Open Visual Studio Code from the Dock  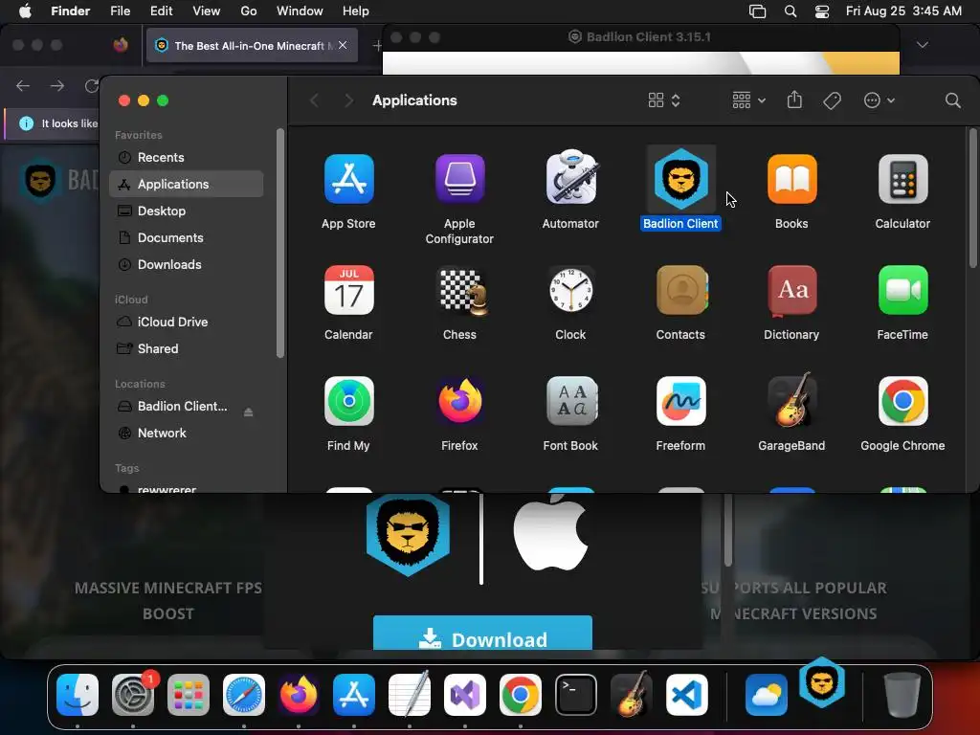(686, 695)
